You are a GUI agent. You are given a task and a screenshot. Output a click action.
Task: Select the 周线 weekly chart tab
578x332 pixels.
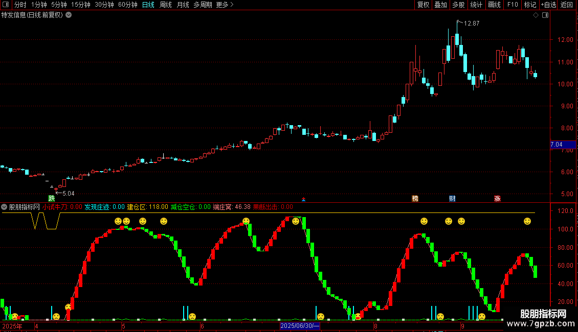[x=166, y=5]
